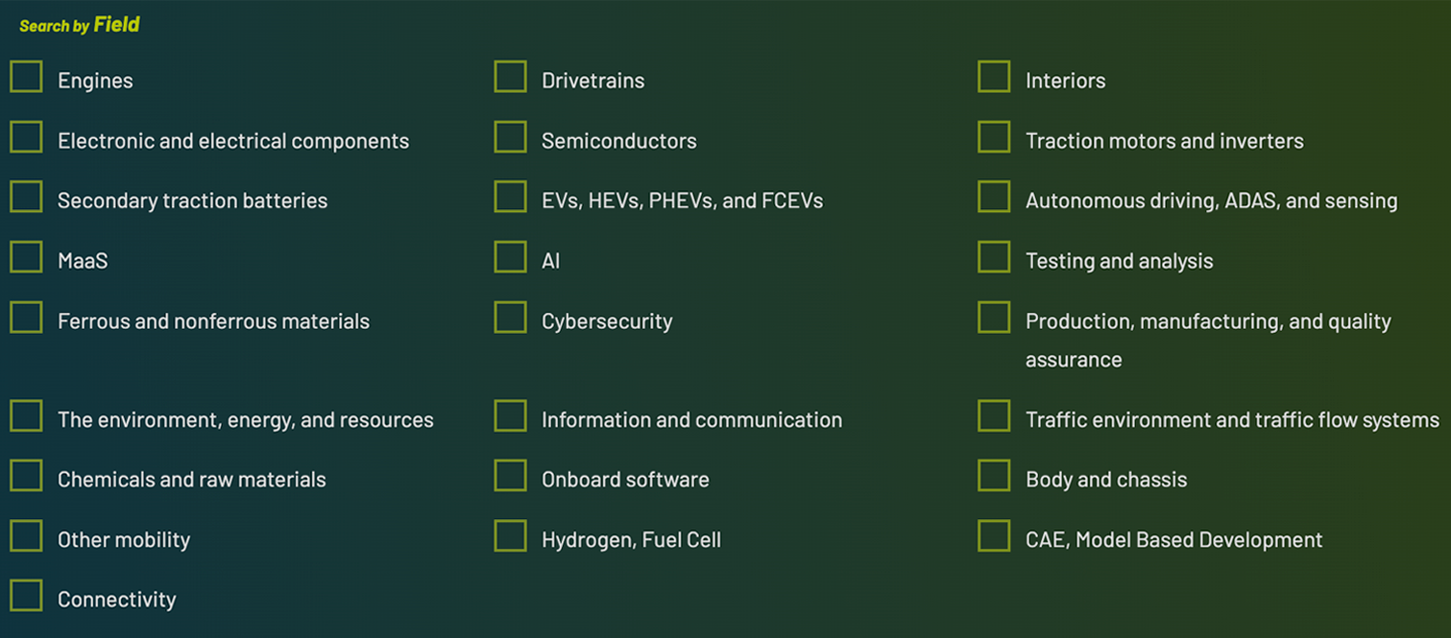Check the Engines field checkbox
Screen dimensions: 1451x638
coord(26,77)
